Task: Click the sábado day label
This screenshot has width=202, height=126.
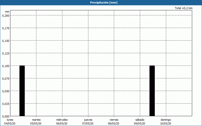Action: pos(140,120)
